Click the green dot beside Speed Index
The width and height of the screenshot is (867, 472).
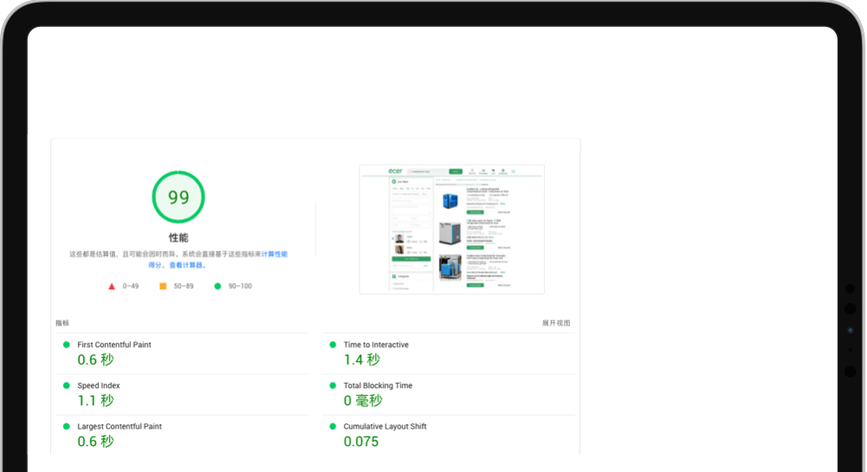[67, 385]
